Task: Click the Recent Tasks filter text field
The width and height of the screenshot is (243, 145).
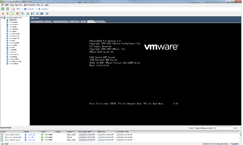Action: pyautogui.click(x=224, y=128)
